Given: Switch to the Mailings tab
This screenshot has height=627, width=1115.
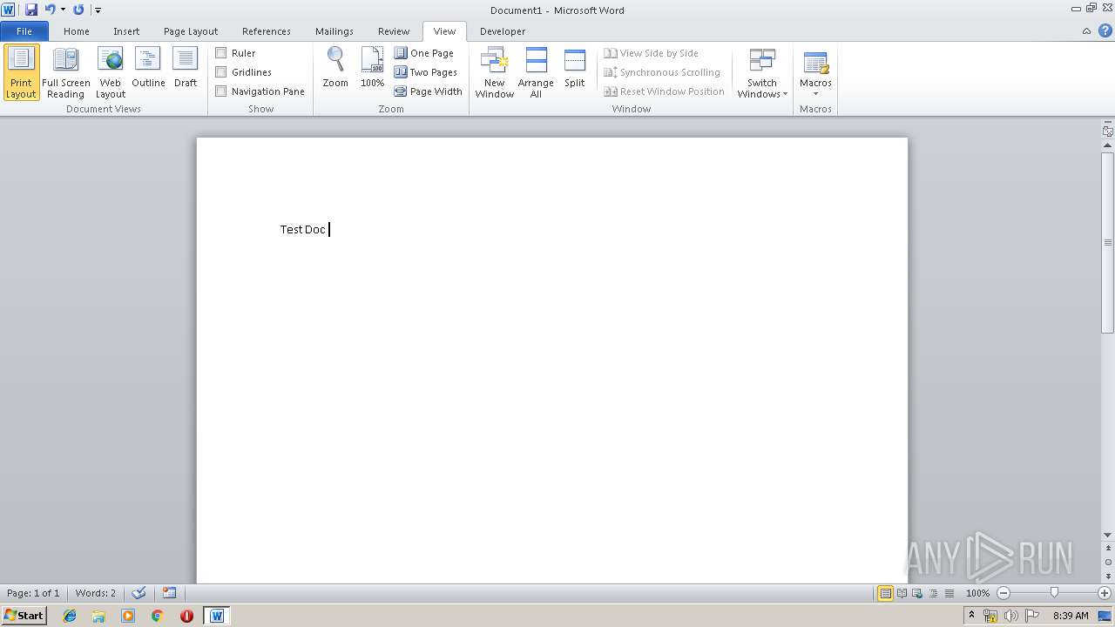Looking at the screenshot, I should click(334, 31).
